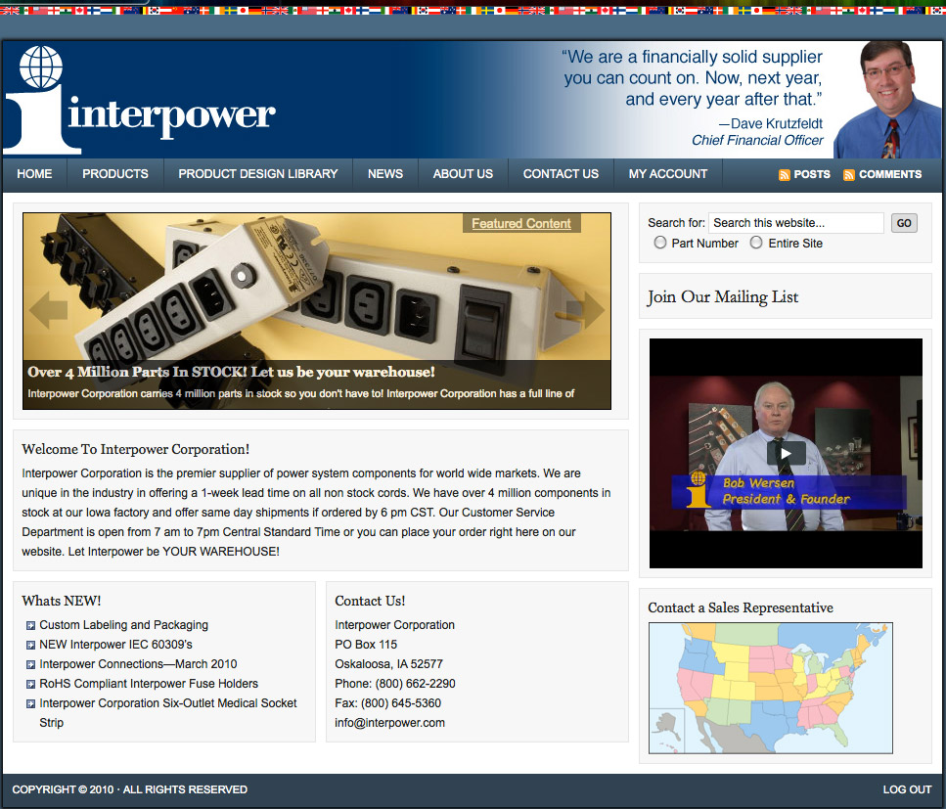Open the PRODUCTS menu
The width and height of the screenshot is (946, 809).
tap(115, 174)
